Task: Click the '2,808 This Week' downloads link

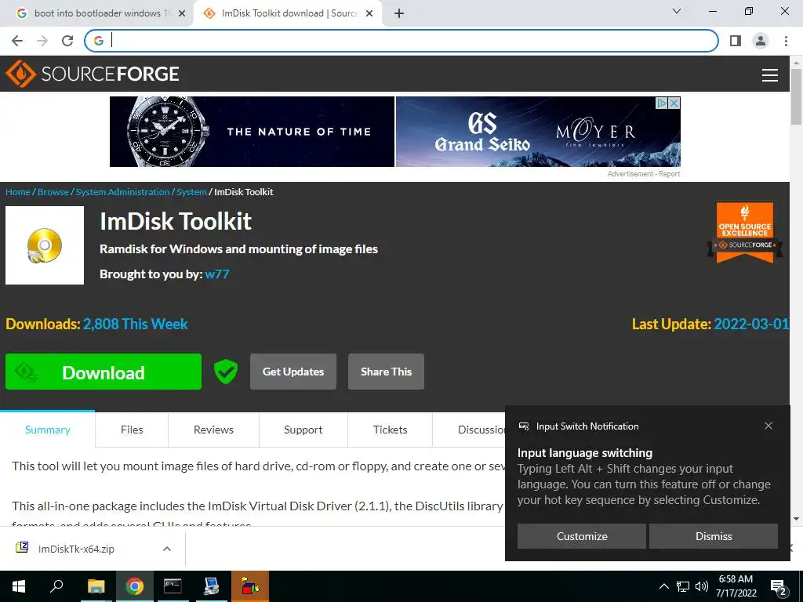Action: pyautogui.click(x=135, y=324)
